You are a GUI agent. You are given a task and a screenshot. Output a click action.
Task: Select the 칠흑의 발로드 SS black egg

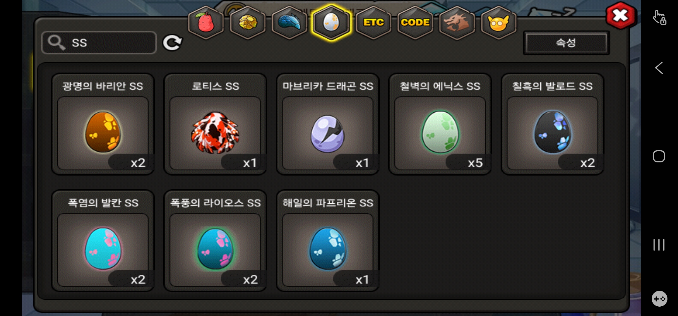point(552,124)
